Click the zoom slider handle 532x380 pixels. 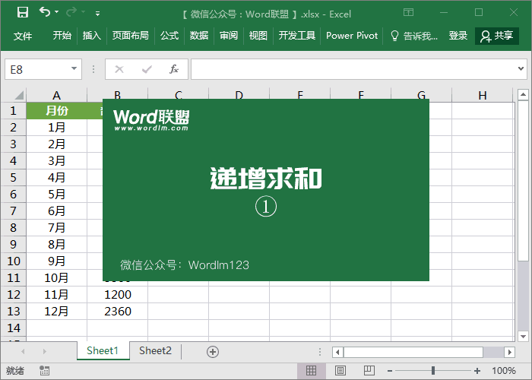[x=433, y=371]
